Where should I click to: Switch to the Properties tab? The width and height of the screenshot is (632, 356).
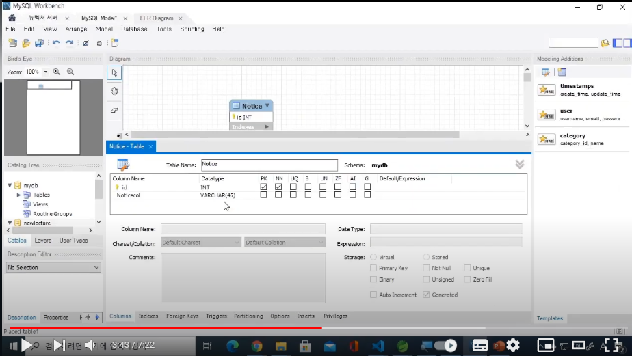(x=56, y=317)
